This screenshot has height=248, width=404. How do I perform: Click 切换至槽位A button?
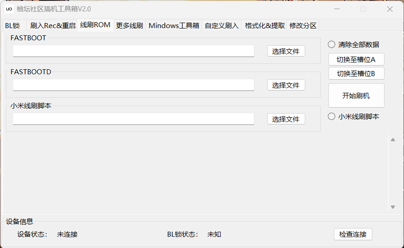(356, 59)
